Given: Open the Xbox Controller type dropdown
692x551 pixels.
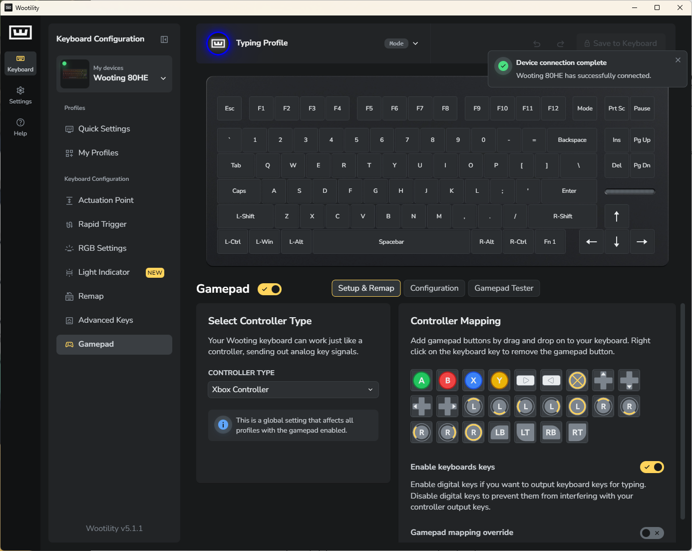Looking at the screenshot, I should pos(293,390).
